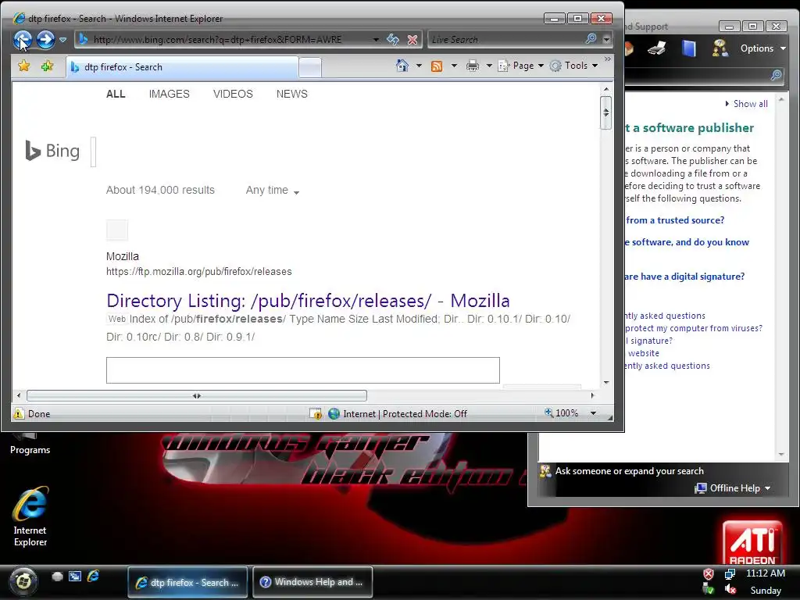Open the Offline Help dropdown
800x600 pixels.
733,488
